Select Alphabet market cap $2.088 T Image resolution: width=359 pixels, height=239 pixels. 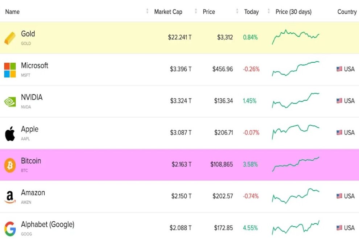tap(181, 228)
